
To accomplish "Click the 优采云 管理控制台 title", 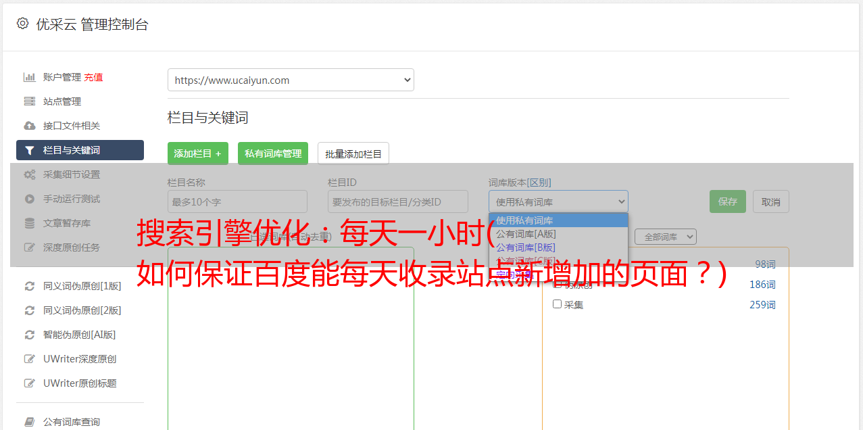I will pyautogui.click(x=92, y=24).
